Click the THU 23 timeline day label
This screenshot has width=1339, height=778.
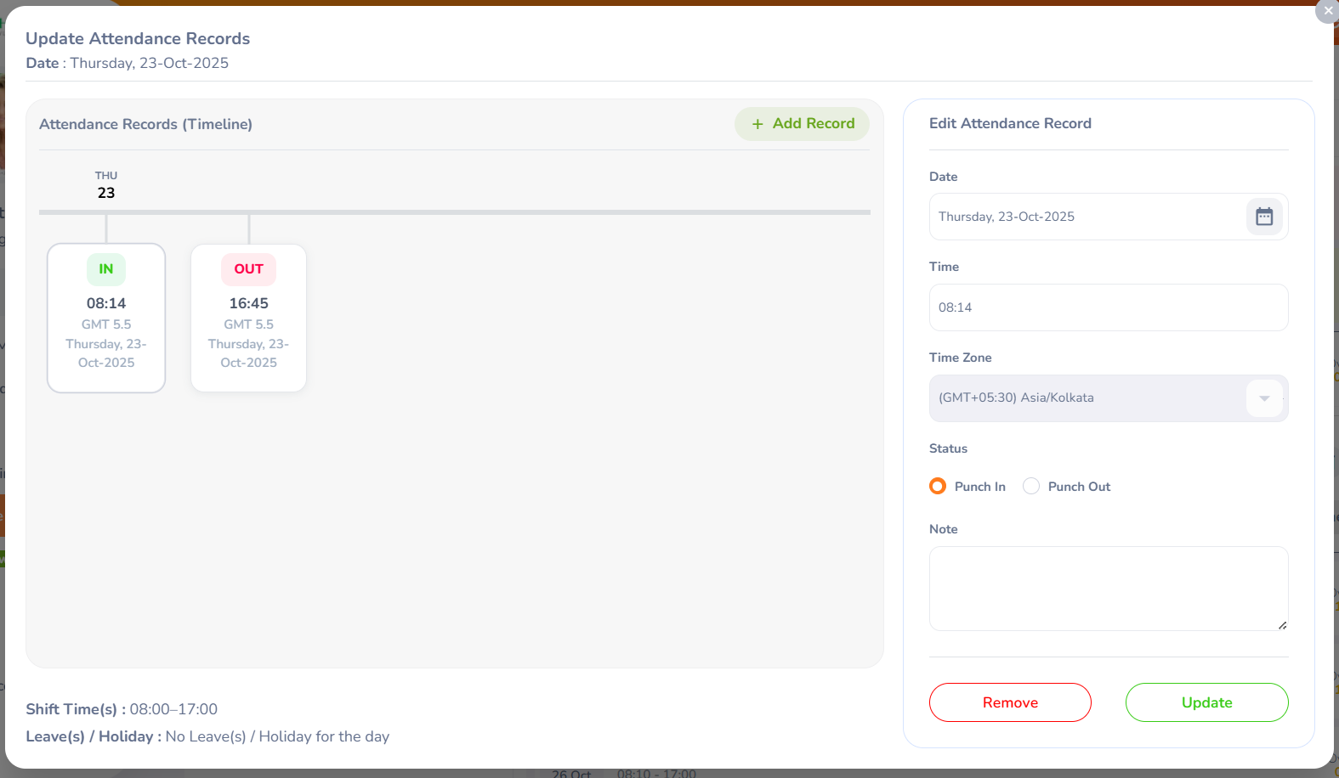[x=106, y=185]
